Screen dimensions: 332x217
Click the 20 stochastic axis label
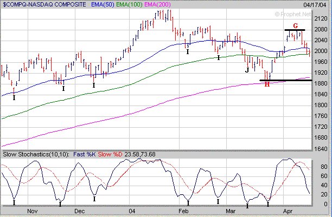pyautogui.click(x=324, y=195)
